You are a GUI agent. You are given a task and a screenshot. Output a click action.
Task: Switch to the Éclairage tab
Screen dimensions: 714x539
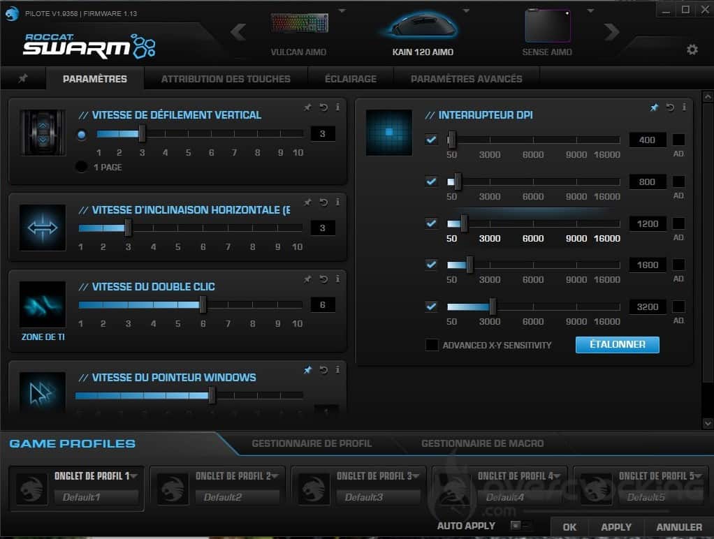tap(350, 79)
